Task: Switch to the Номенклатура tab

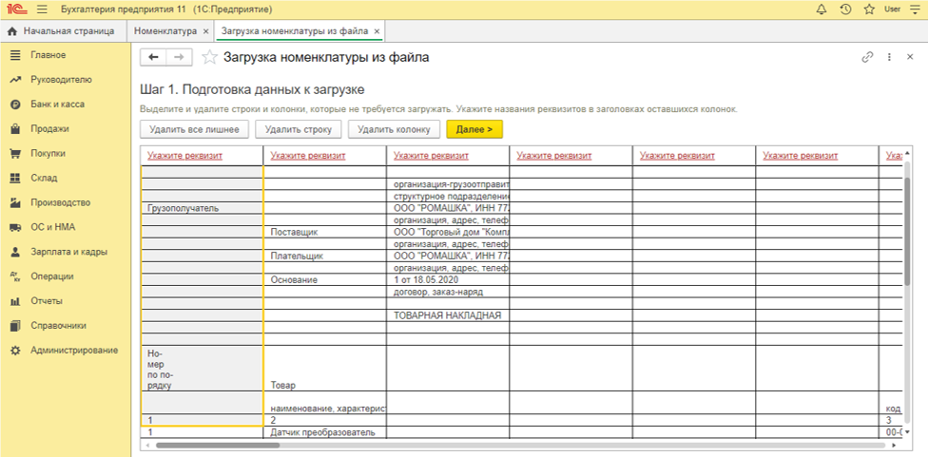Action: (165, 30)
